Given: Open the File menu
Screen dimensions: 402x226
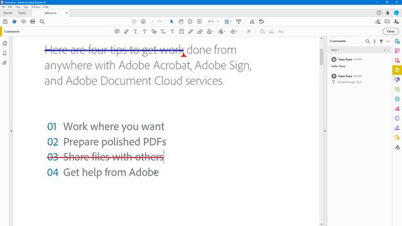Looking at the screenshot, I should point(3,7).
